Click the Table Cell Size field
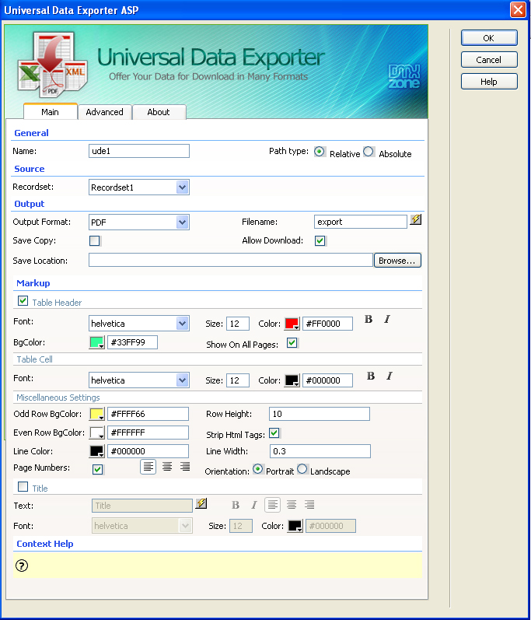Screen dimensions: 531x620 pyautogui.click(x=238, y=380)
